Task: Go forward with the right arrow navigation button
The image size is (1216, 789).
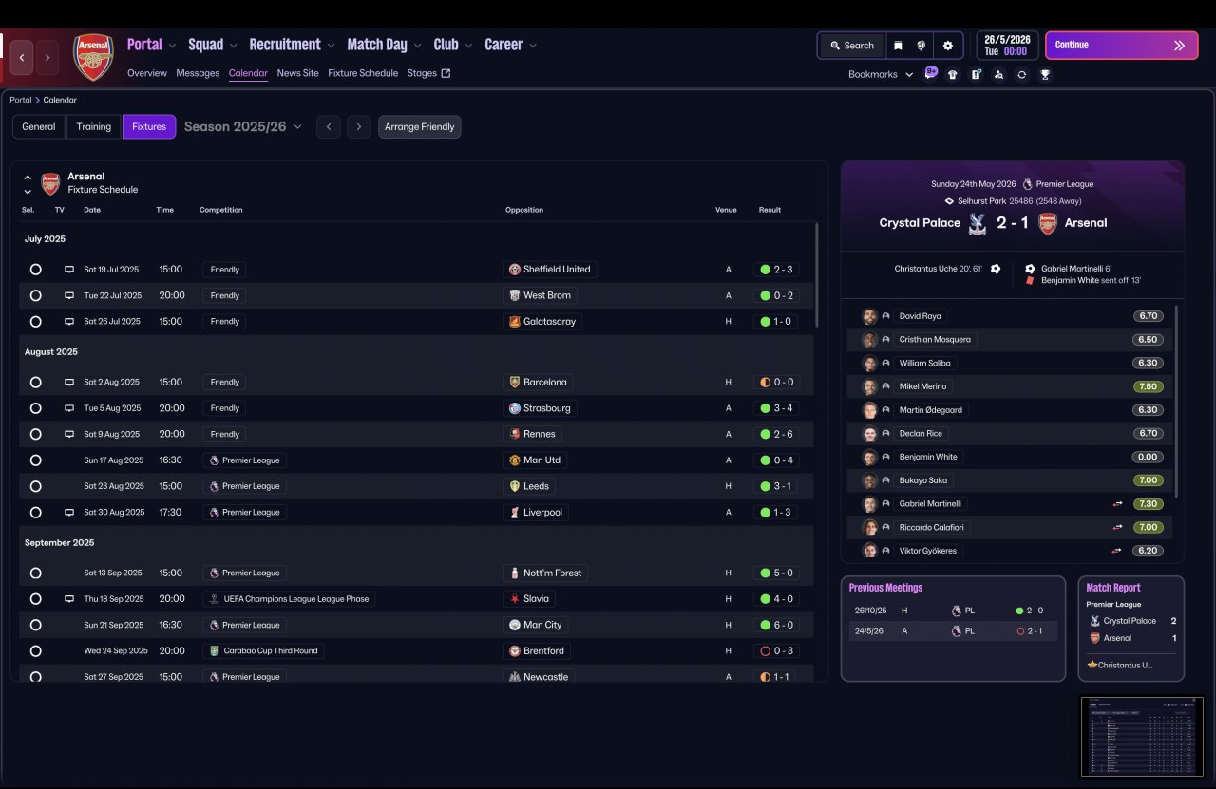Action: [x=47, y=57]
